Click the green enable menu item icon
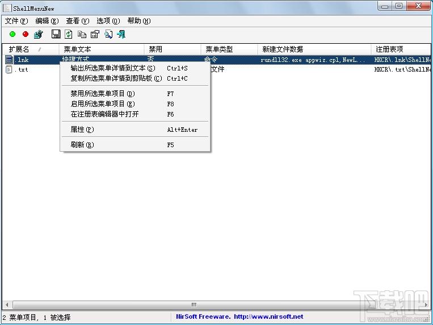Image resolution: width=433 pixels, height=325 pixels. (12, 34)
